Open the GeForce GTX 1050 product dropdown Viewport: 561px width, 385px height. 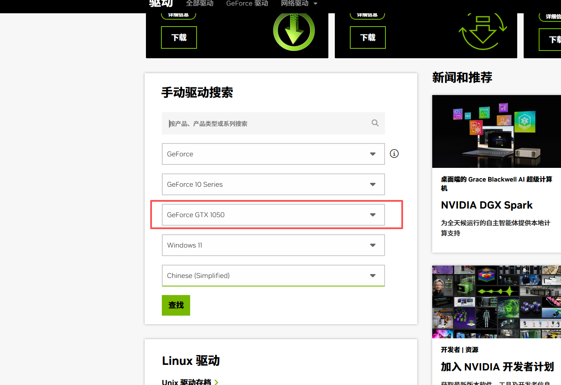point(273,215)
